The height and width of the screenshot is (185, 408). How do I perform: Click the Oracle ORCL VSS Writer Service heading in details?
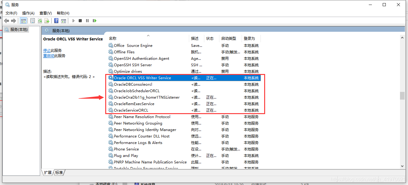click(x=73, y=39)
